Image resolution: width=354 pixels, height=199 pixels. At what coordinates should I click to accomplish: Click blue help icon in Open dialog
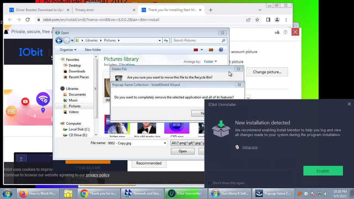[221, 50]
